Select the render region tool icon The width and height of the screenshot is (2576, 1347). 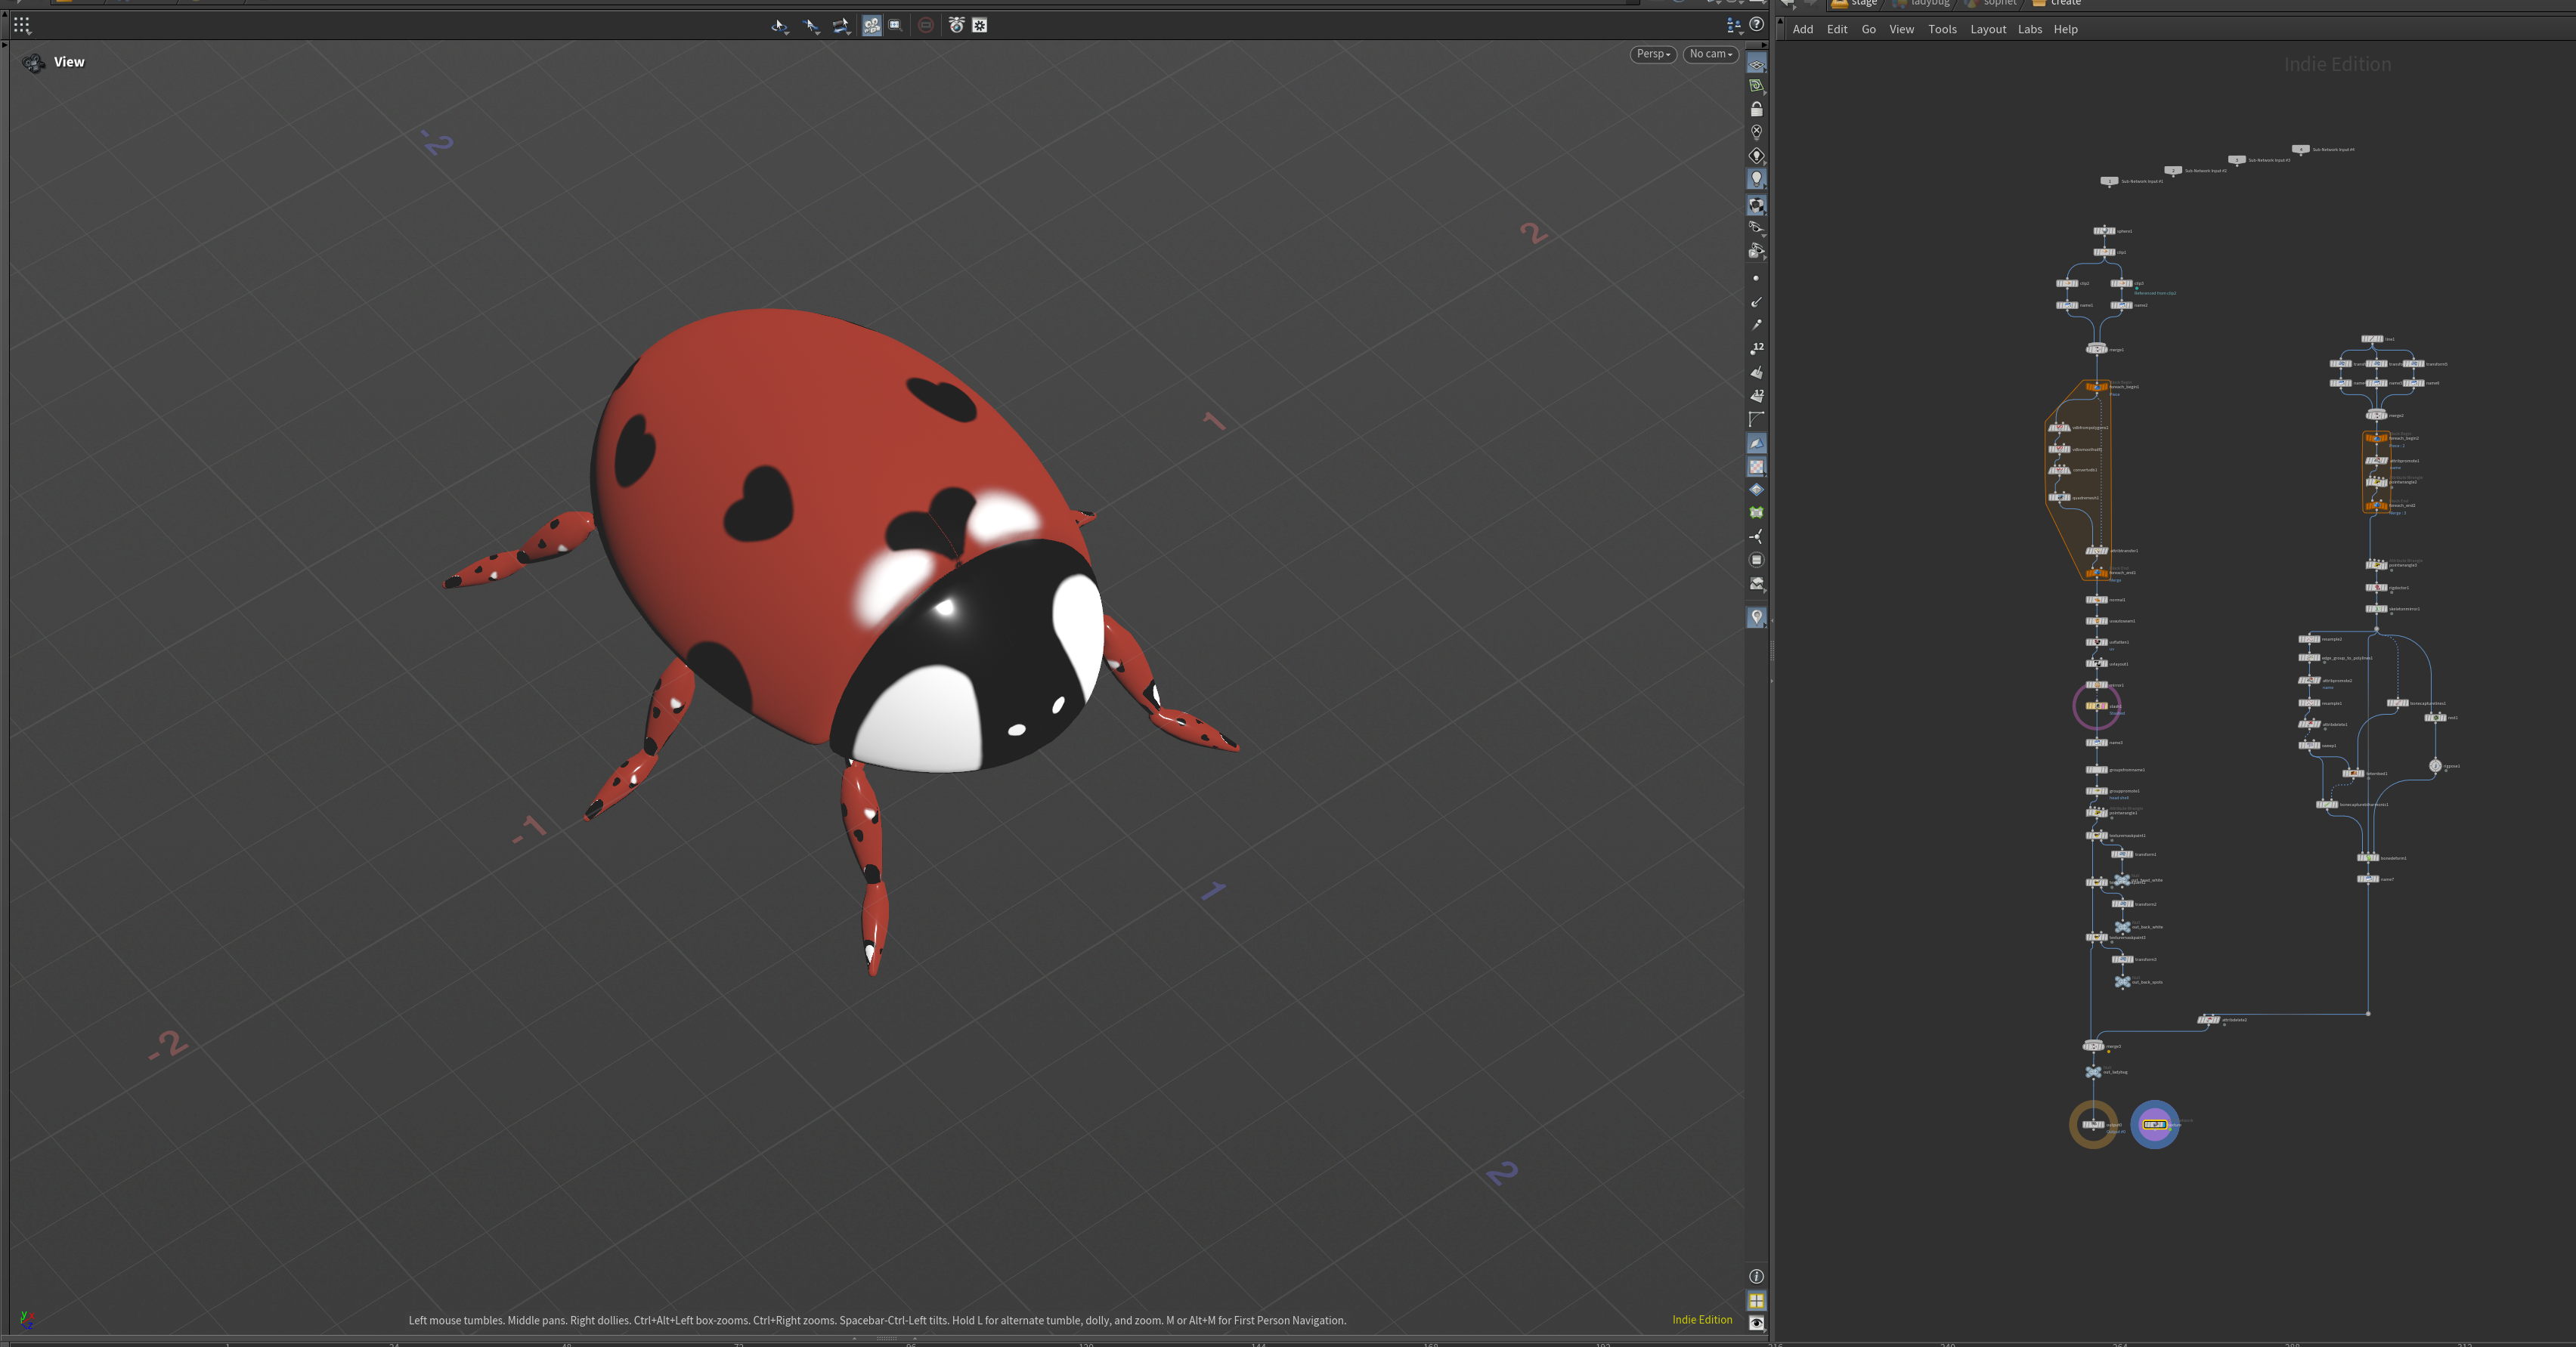(895, 25)
